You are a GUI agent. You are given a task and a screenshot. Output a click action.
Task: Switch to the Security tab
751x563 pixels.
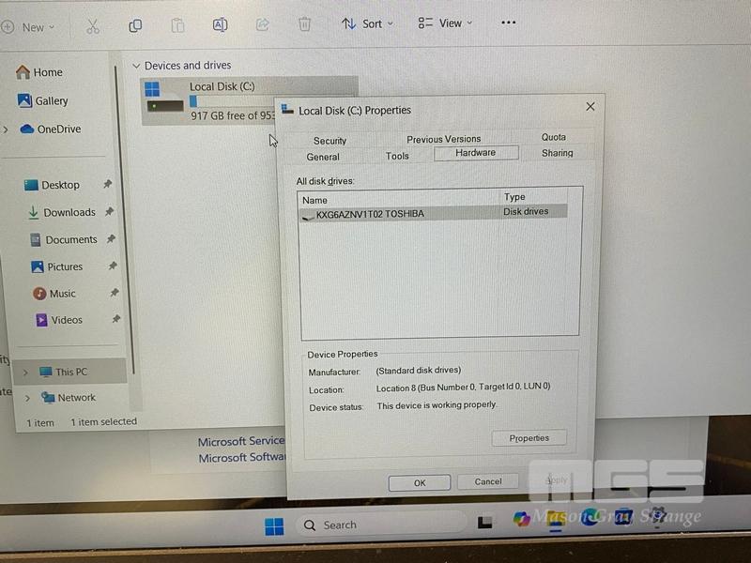[330, 141]
